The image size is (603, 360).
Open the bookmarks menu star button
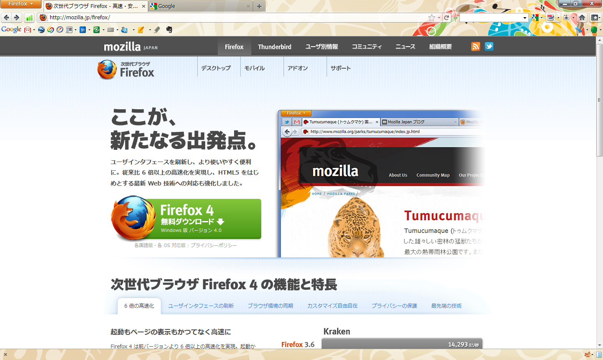pyautogui.click(x=595, y=18)
